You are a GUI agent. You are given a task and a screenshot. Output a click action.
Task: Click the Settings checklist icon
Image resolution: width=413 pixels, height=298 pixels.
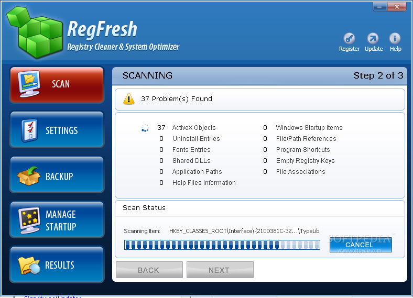(x=29, y=130)
